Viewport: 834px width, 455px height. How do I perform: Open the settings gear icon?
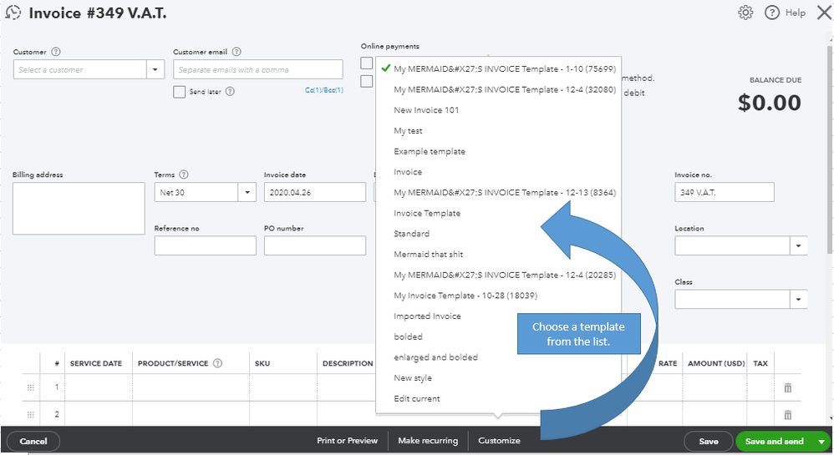click(745, 13)
